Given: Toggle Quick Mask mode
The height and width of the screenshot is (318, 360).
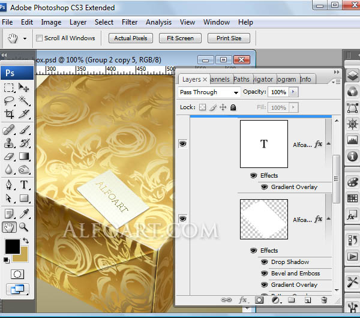Looking at the screenshot, I should point(17,274).
